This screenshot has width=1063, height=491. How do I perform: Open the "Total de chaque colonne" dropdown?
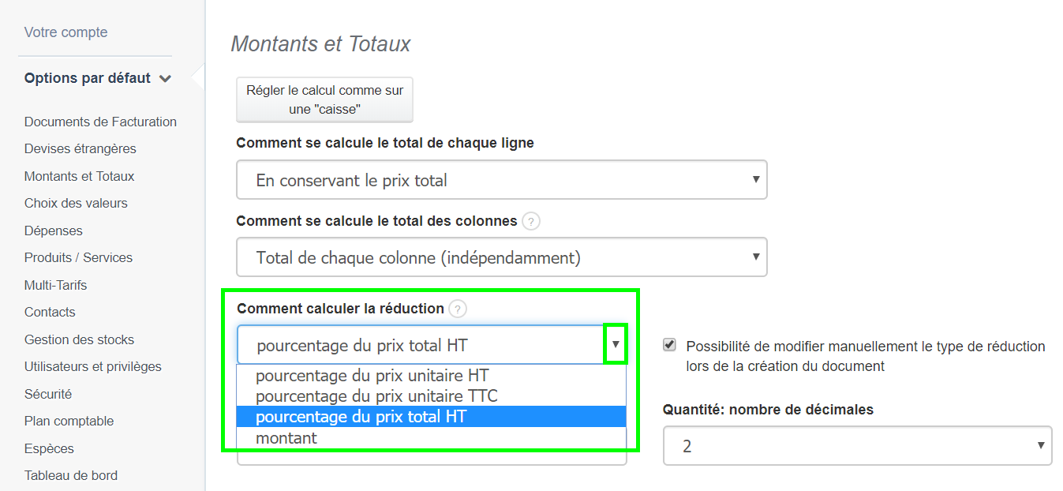(501, 257)
